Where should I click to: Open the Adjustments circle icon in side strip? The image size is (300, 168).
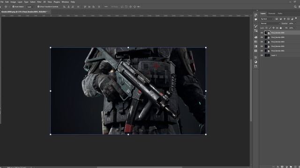256,62
